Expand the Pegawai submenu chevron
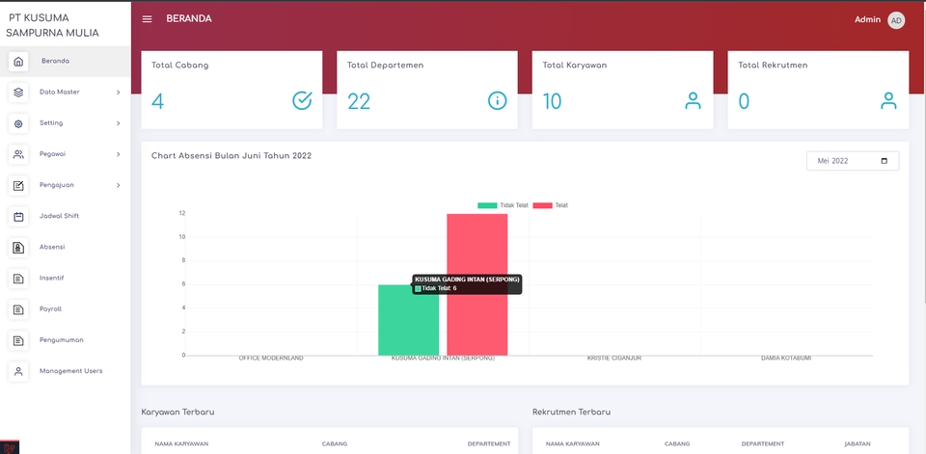 click(x=118, y=154)
